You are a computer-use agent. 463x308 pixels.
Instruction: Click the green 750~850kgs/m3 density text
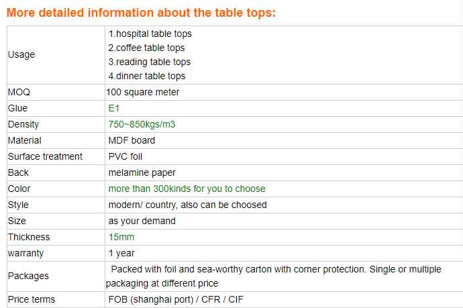pyautogui.click(x=141, y=124)
